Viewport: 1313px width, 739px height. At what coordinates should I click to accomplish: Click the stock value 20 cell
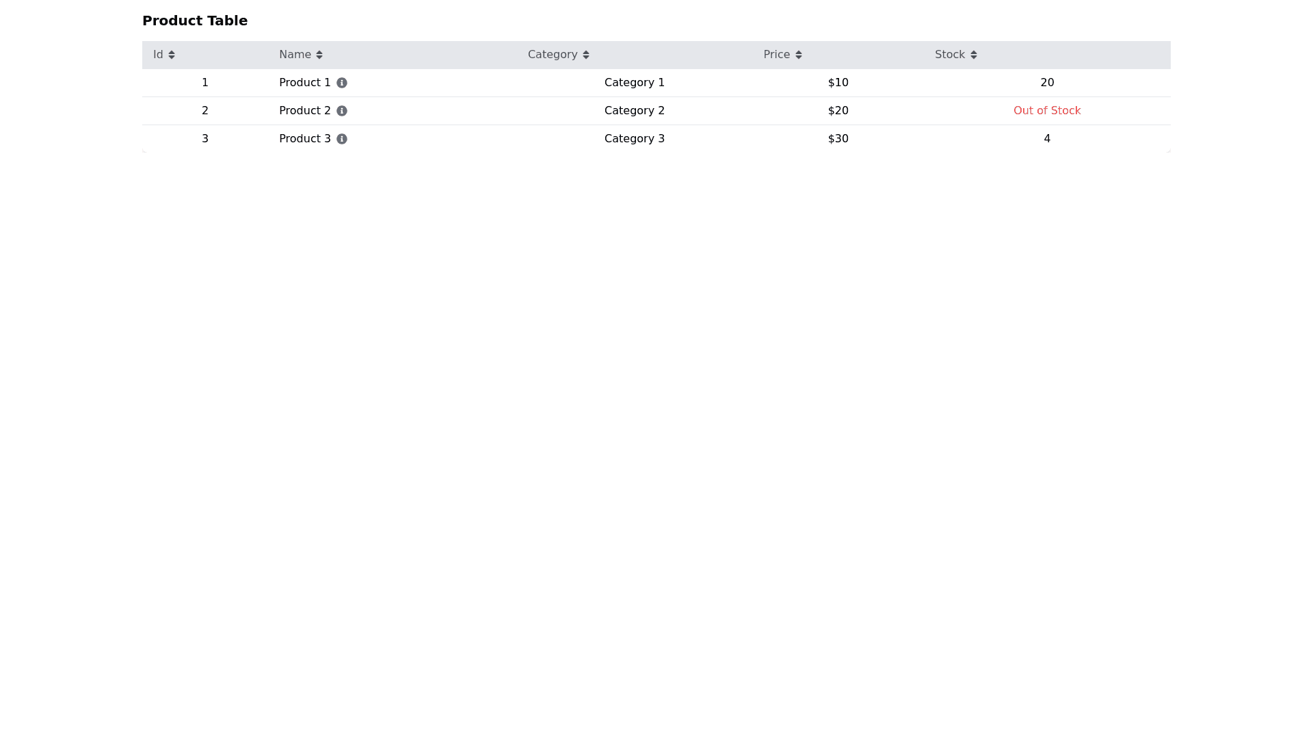click(1046, 83)
